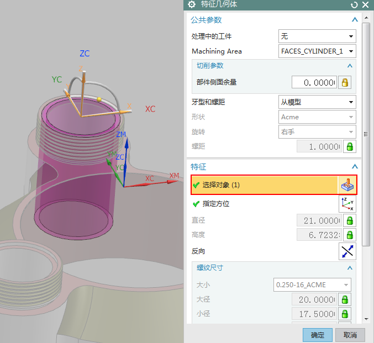Click the 取消 button
Image resolution: width=374 pixels, height=343 pixels.
click(x=350, y=335)
